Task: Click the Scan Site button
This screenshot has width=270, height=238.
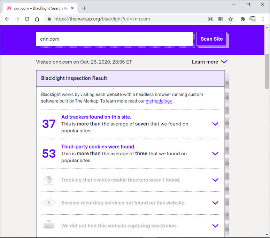Action: [211, 39]
